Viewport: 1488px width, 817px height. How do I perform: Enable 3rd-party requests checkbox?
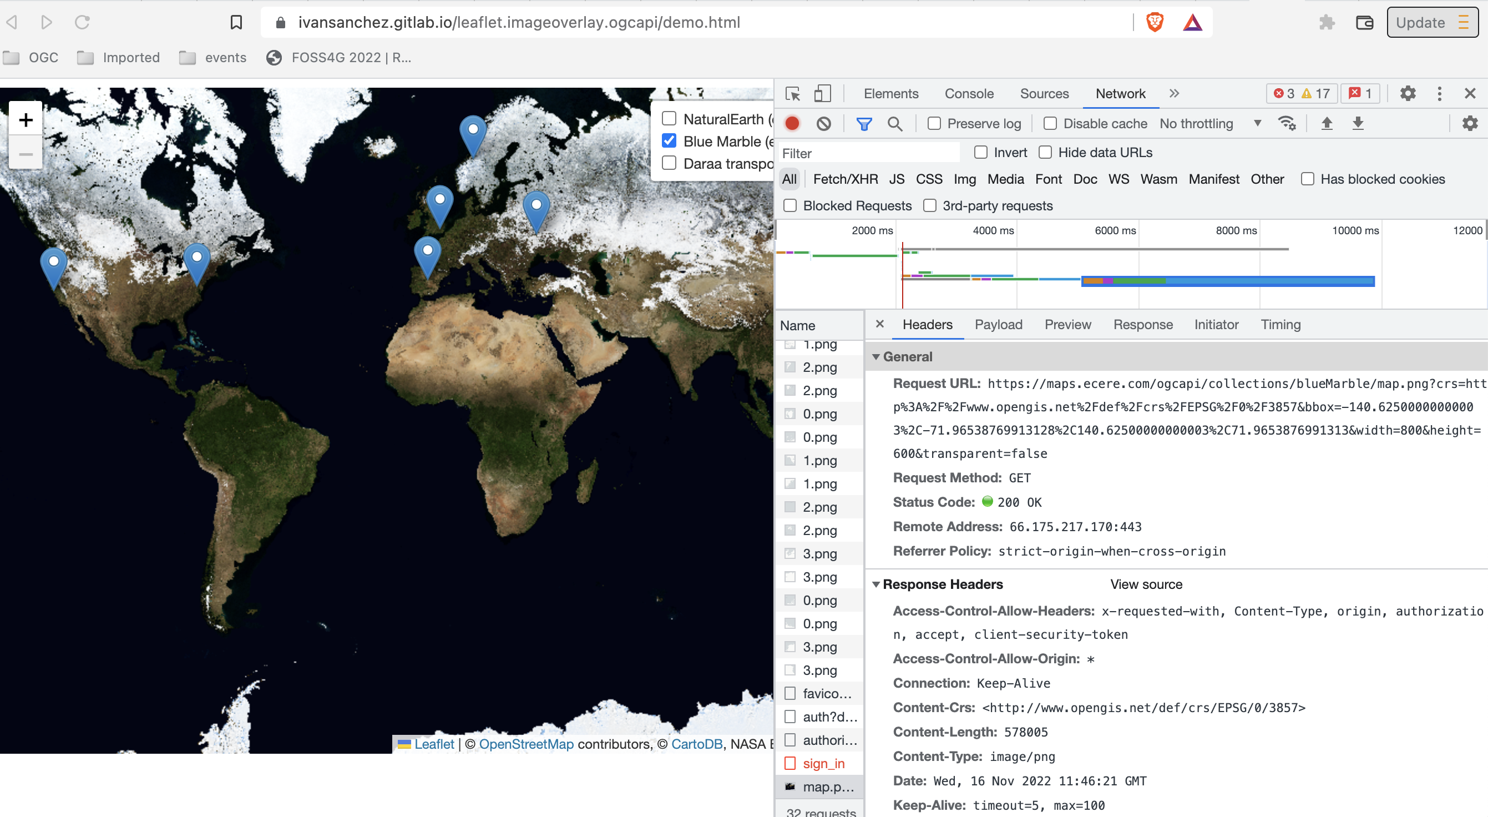point(929,206)
